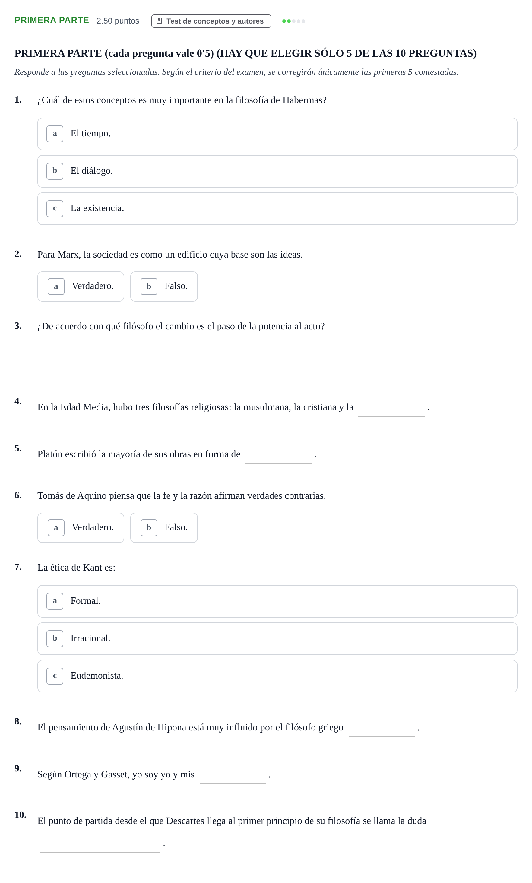Choose answer b 'El diálogo'

coord(277,171)
